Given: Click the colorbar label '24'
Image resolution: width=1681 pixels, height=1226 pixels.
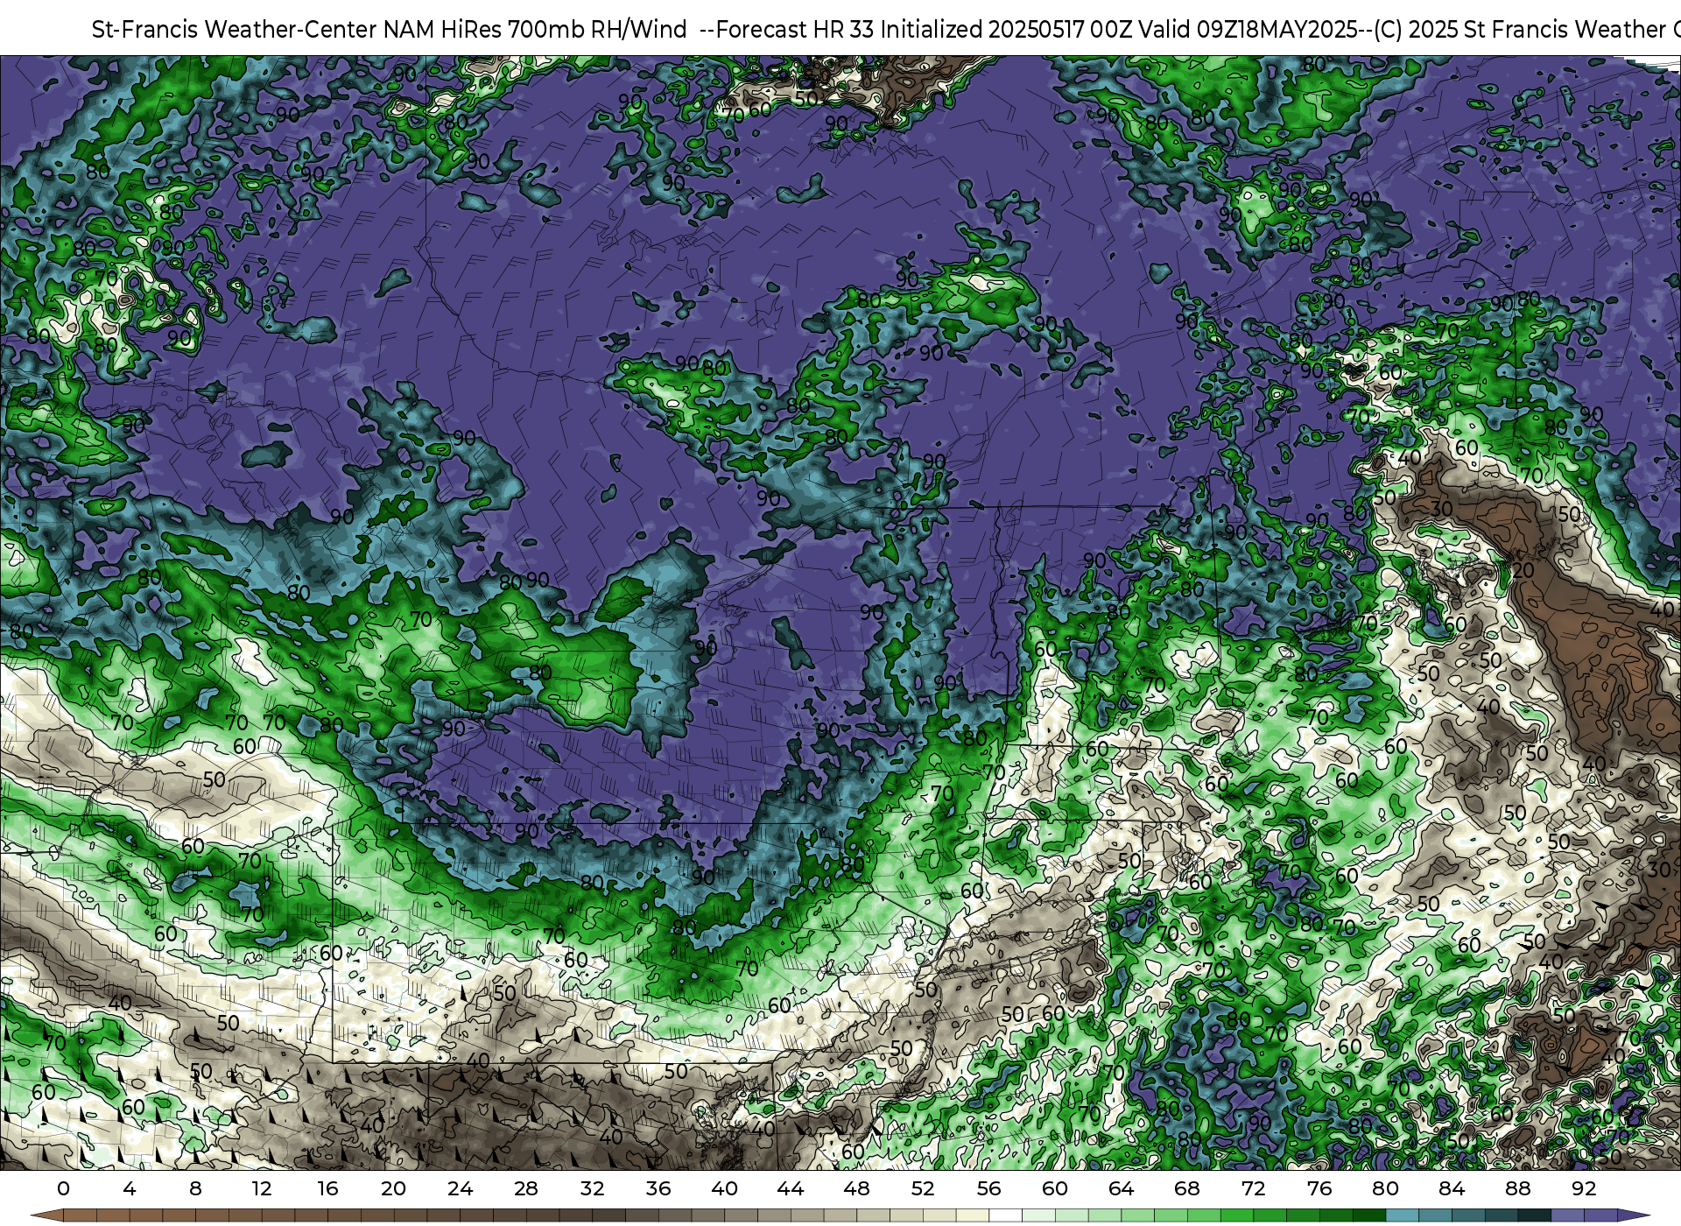Looking at the screenshot, I should pos(460,1188).
